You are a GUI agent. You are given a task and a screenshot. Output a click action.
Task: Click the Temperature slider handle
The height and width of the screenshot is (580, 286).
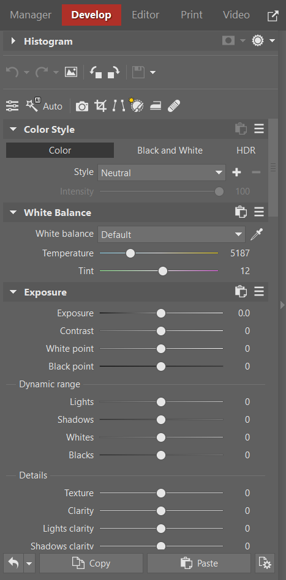130,253
